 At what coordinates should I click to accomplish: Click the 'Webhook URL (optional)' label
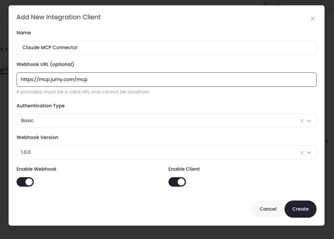click(45, 64)
